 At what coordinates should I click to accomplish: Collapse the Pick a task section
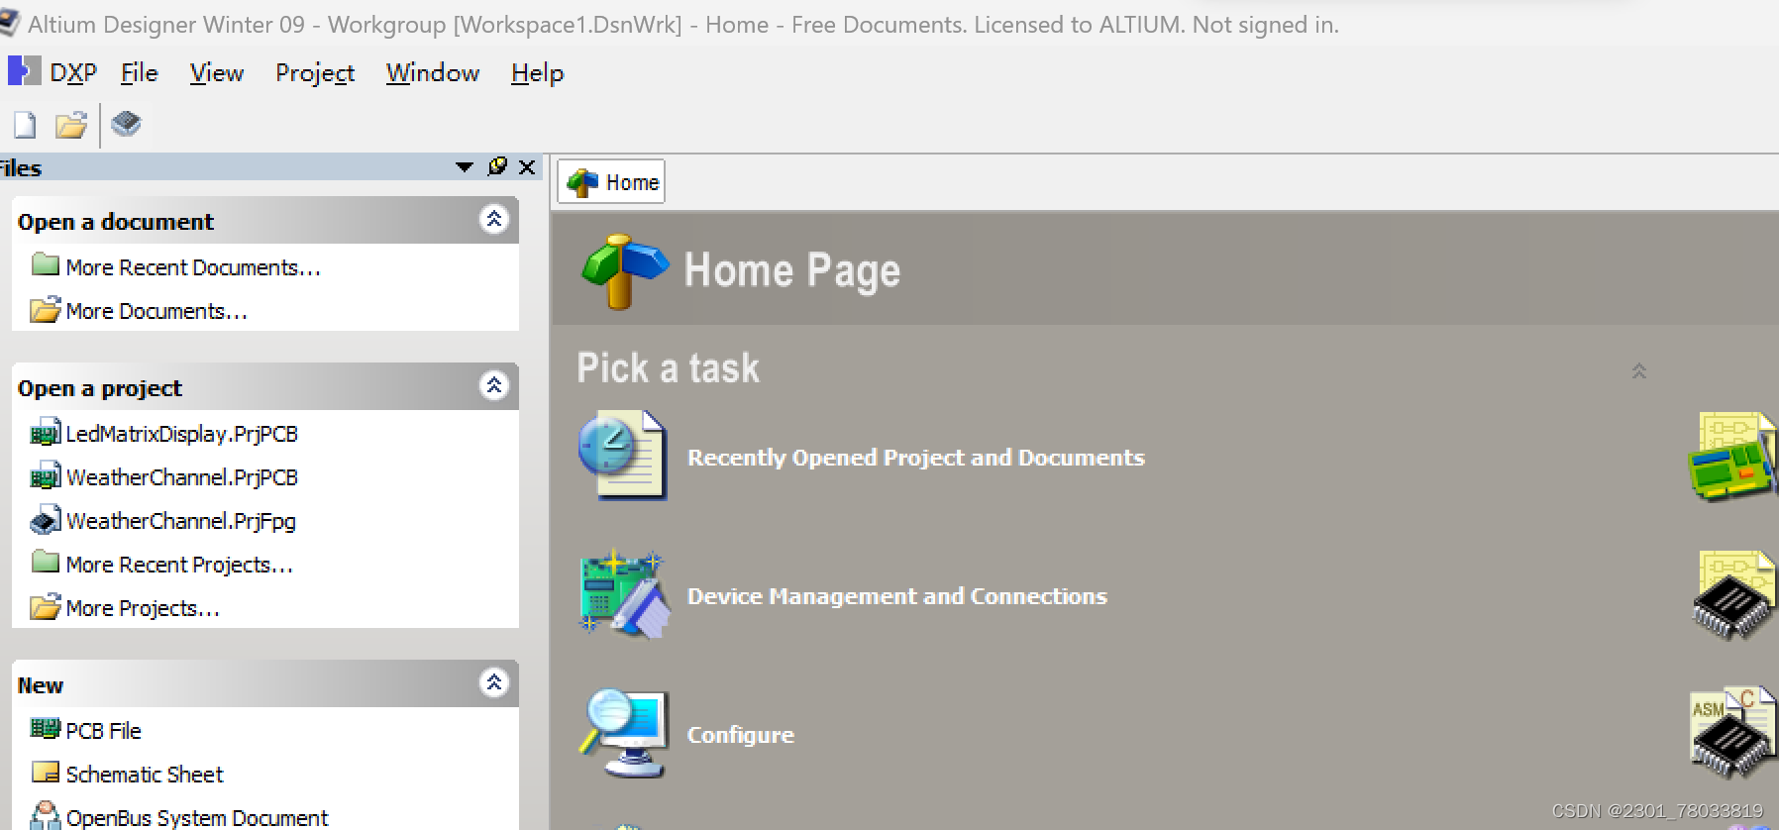pos(1638,371)
